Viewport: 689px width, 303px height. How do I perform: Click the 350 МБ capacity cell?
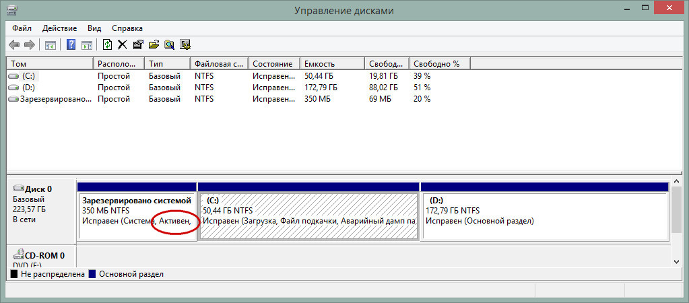(317, 99)
